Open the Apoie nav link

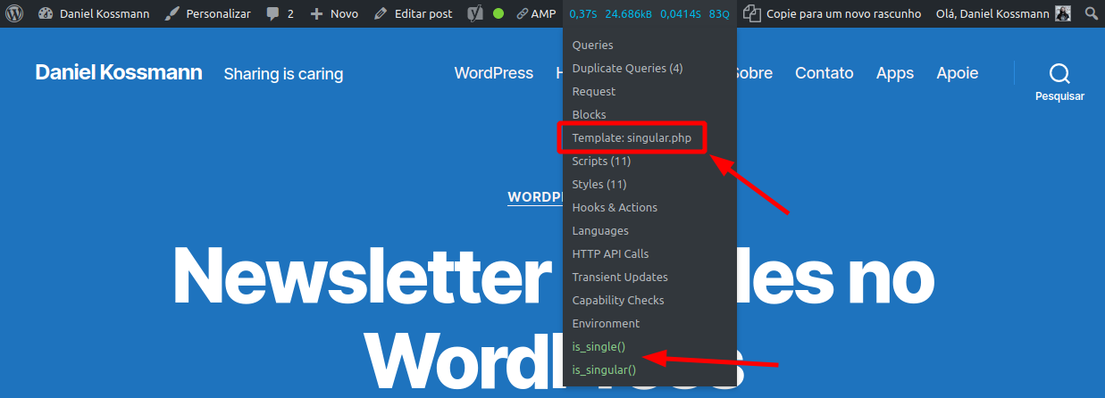[958, 73]
